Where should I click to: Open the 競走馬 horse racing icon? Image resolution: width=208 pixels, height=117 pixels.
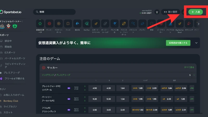click(77, 24)
